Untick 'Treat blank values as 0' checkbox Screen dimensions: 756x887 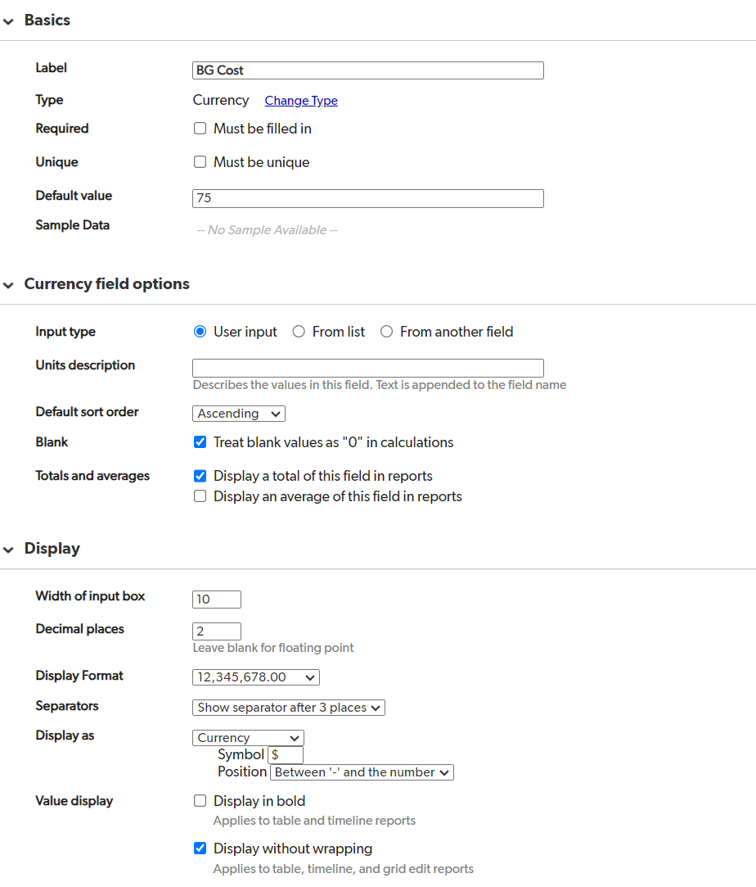click(200, 442)
